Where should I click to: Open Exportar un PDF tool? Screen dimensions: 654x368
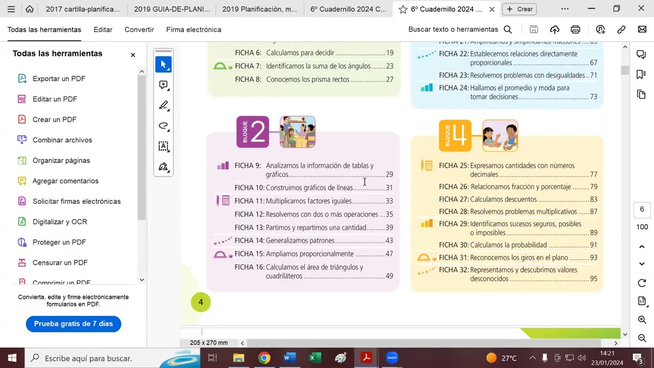coord(58,78)
